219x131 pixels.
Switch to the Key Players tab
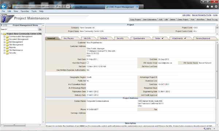point(69,38)
